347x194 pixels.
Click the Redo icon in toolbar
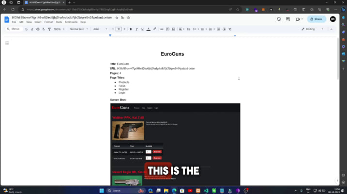32,29
